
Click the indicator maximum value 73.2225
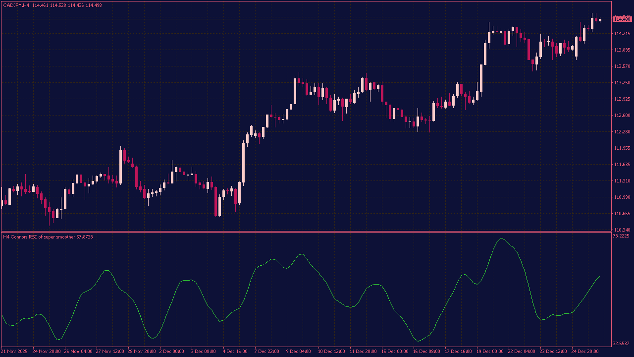tap(620, 237)
